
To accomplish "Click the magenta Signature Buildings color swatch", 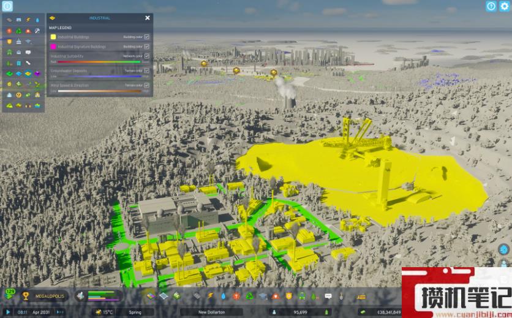I will [x=53, y=47].
